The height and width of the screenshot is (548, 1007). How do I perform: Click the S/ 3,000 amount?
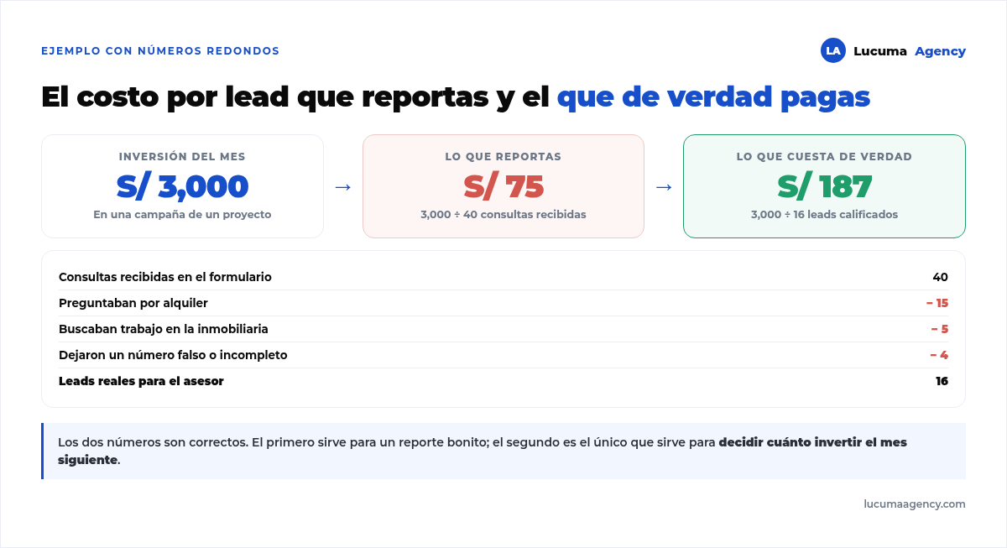(x=182, y=185)
